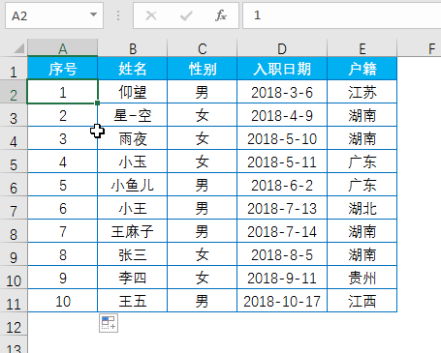Click the date cell 2018-7-14
The width and height of the screenshot is (441, 353).
pyautogui.click(x=282, y=231)
